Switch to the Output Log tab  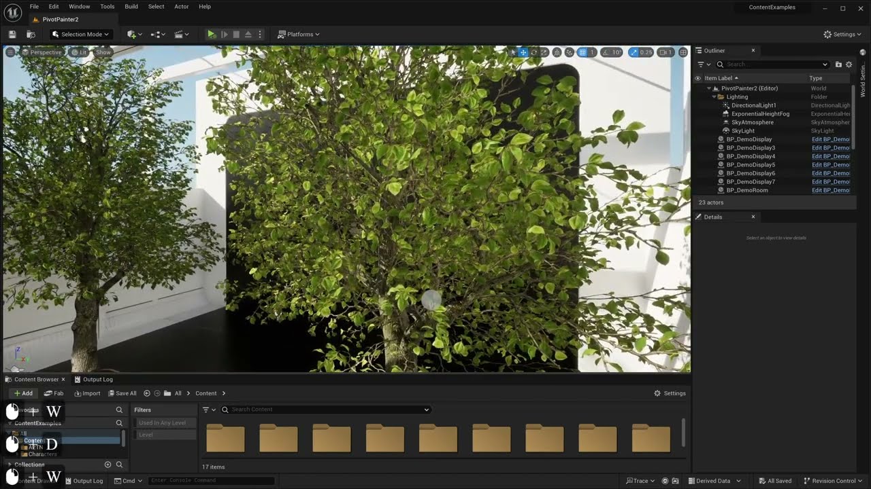click(93, 379)
